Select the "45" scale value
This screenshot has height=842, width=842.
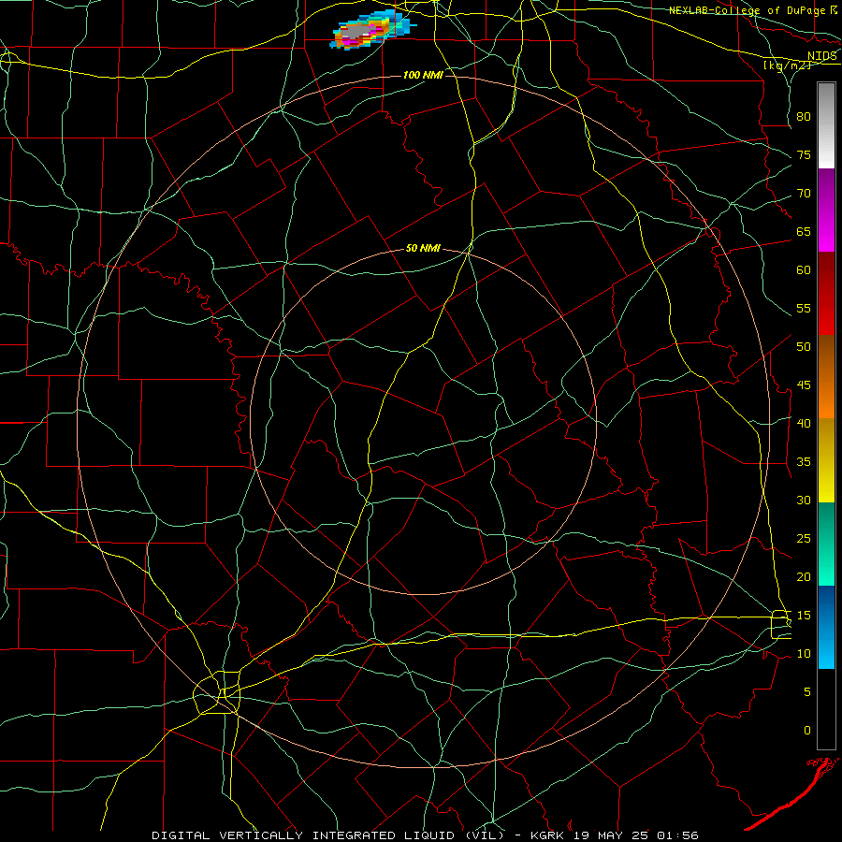tap(804, 385)
